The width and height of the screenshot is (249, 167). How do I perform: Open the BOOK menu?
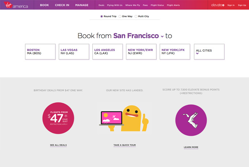click(44, 5)
